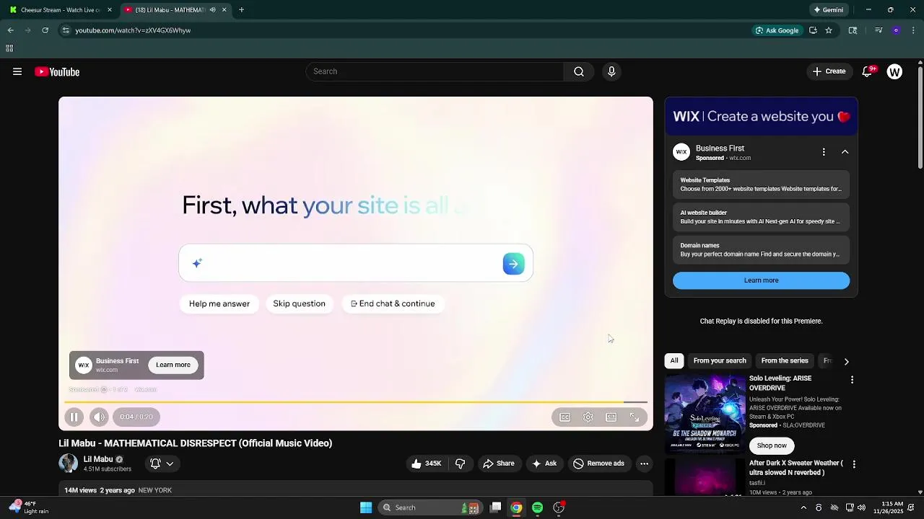Image resolution: width=924 pixels, height=519 pixels.
Task: Dislike the video
Action: click(x=460, y=463)
